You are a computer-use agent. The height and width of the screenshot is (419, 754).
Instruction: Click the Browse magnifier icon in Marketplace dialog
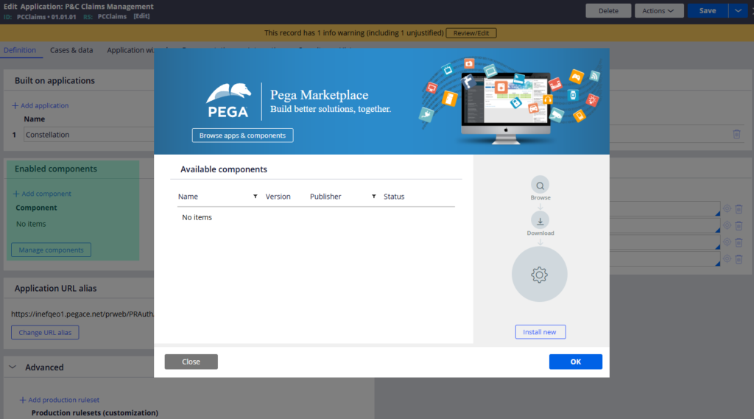(x=540, y=186)
